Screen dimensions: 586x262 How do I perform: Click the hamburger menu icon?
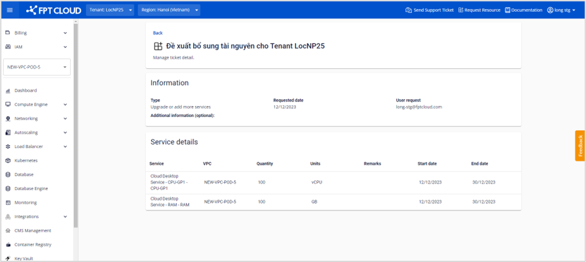tap(9, 10)
